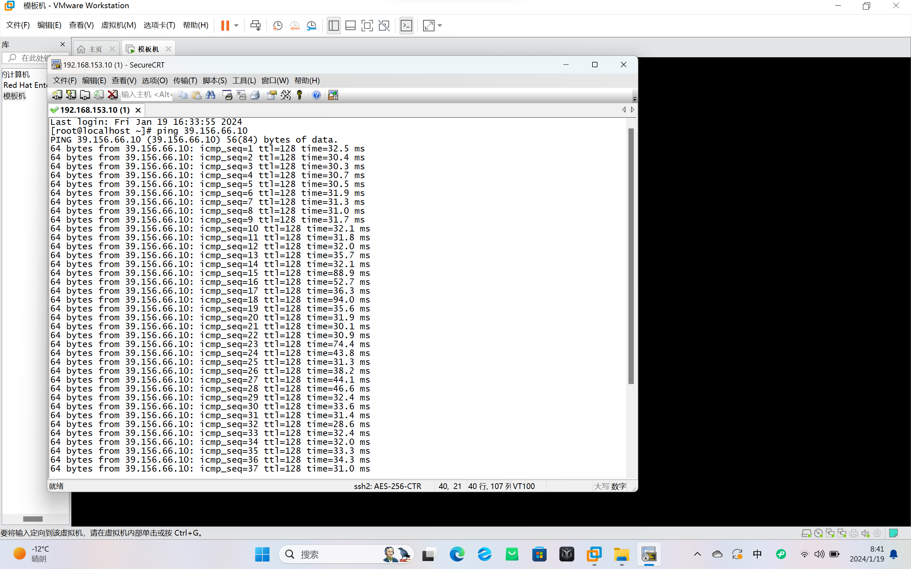The height and width of the screenshot is (569, 911).
Task: Toggle VMware console view button
Action: 406,26
